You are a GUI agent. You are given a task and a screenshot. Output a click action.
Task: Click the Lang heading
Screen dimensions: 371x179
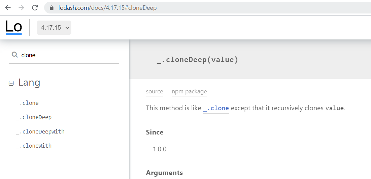pos(29,82)
